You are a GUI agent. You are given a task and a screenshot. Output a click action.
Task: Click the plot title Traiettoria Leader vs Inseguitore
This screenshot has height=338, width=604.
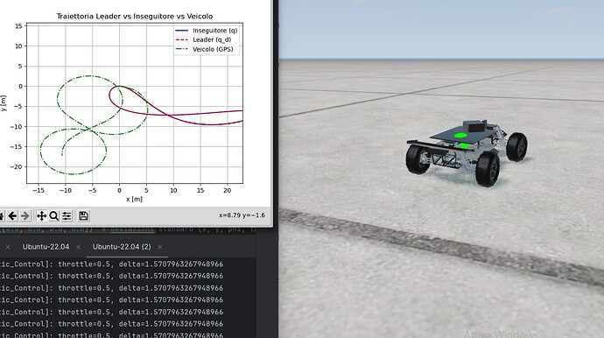point(135,16)
